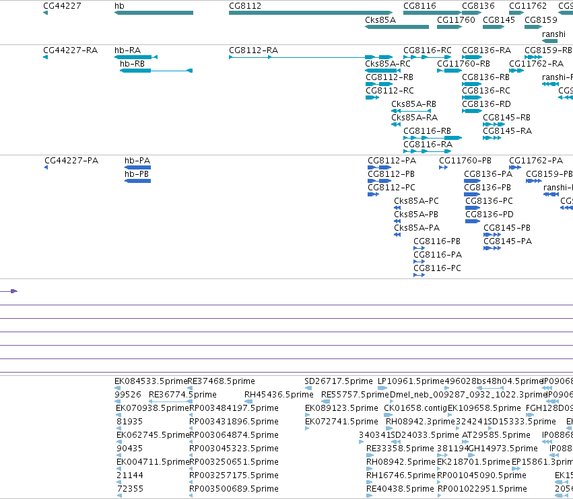Click protein label CG44227-PA

pyautogui.click(x=71, y=161)
